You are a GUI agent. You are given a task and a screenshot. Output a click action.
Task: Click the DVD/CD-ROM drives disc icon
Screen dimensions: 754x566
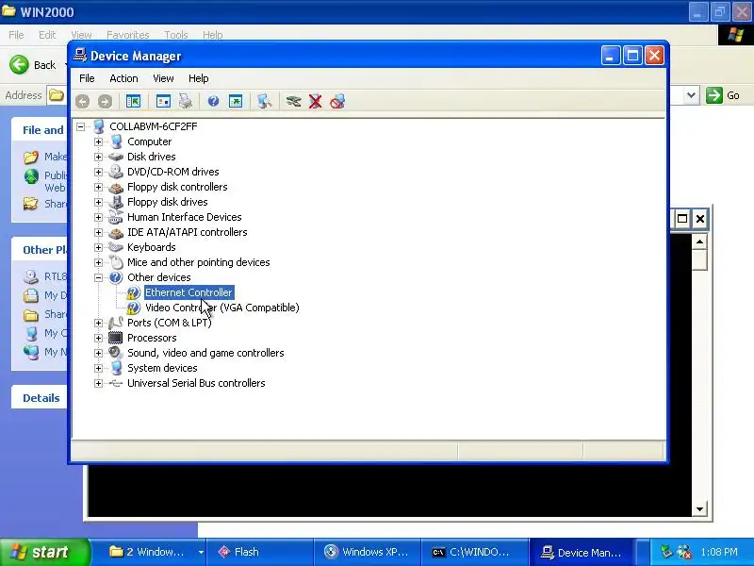pos(116,172)
